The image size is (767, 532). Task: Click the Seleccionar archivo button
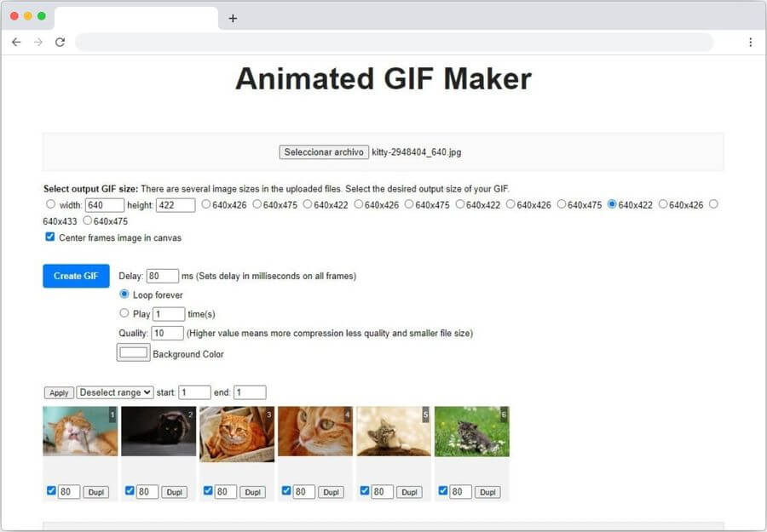tap(324, 152)
